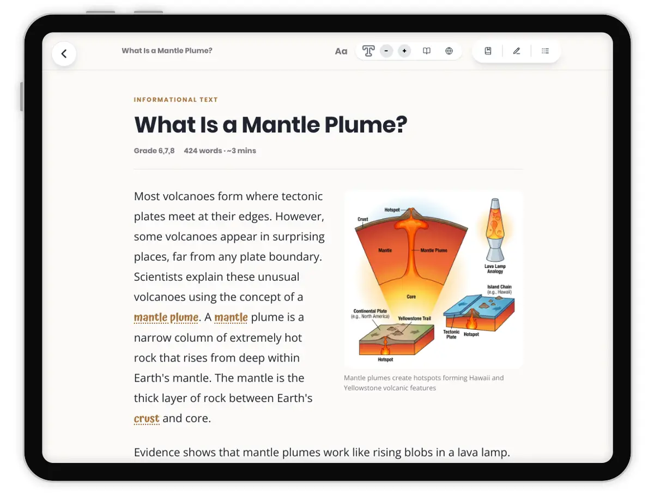The width and height of the screenshot is (654, 494).
Task: Click the image caption about Hawaii and Yellowstone
Action: point(424,383)
